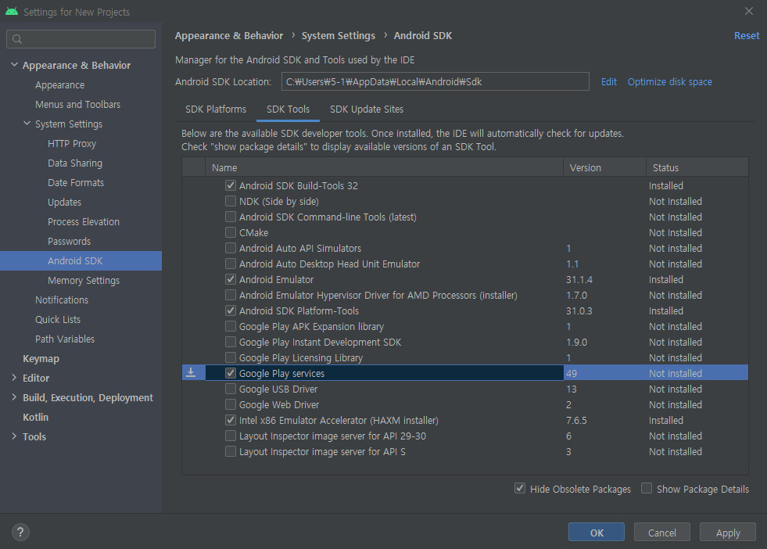Click the Reset link
The width and height of the screenshot is (767, 549).
coord(747,36)
